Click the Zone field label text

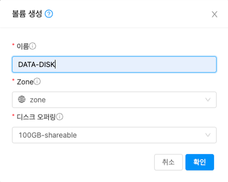tap(25, 81)
